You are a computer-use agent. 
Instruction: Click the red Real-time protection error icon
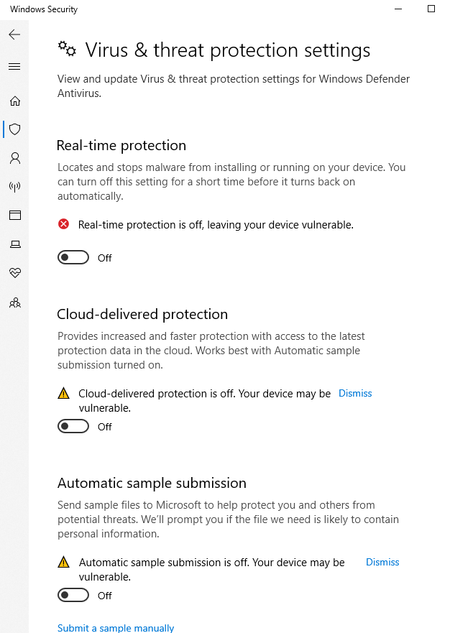click(x=63, y=224)
